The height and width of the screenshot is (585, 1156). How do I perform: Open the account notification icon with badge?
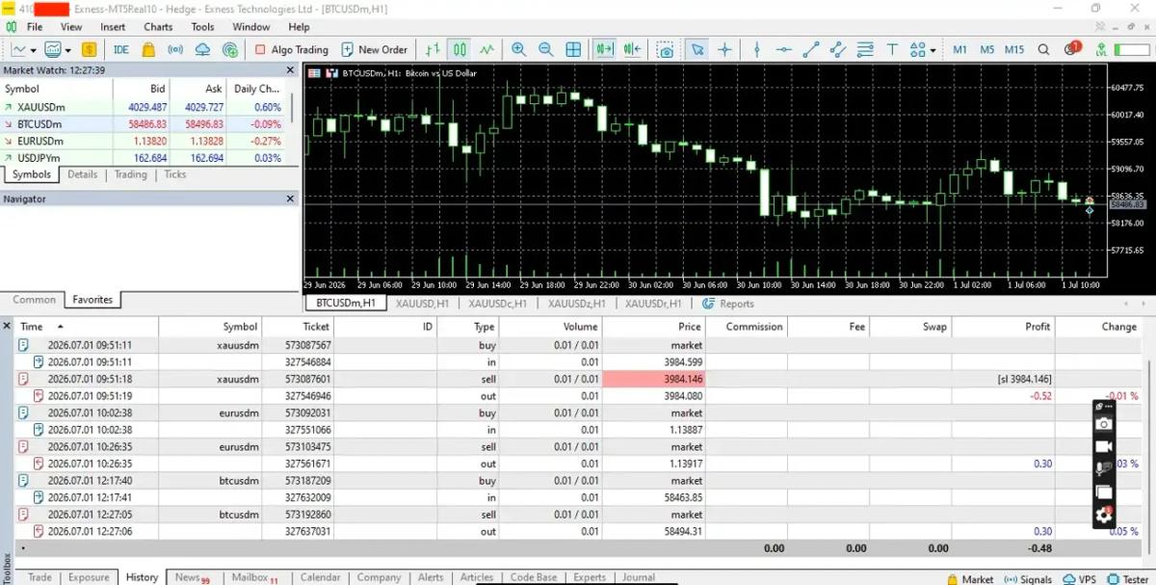[1072, 48]
